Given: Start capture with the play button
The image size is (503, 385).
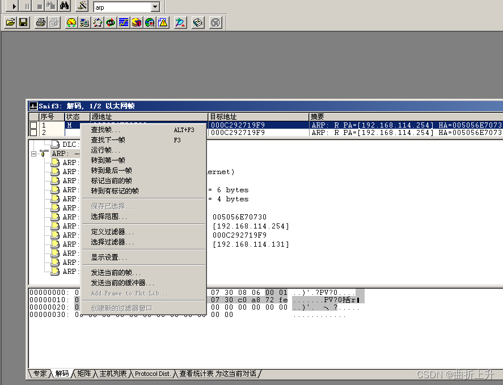Looking at the screenshot, I should [x=12, y=6].
